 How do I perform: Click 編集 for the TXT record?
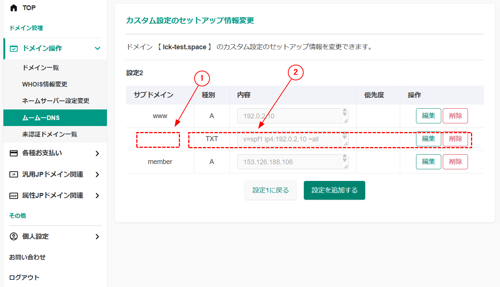pos(428,139)
